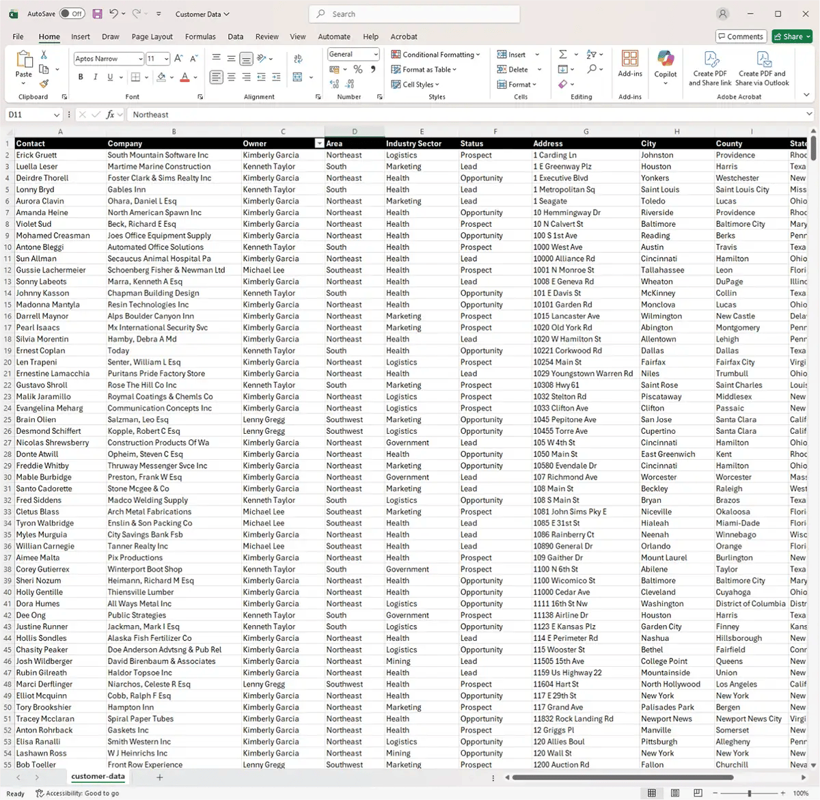Apply Borders using the borders icon

click(135, 77)
